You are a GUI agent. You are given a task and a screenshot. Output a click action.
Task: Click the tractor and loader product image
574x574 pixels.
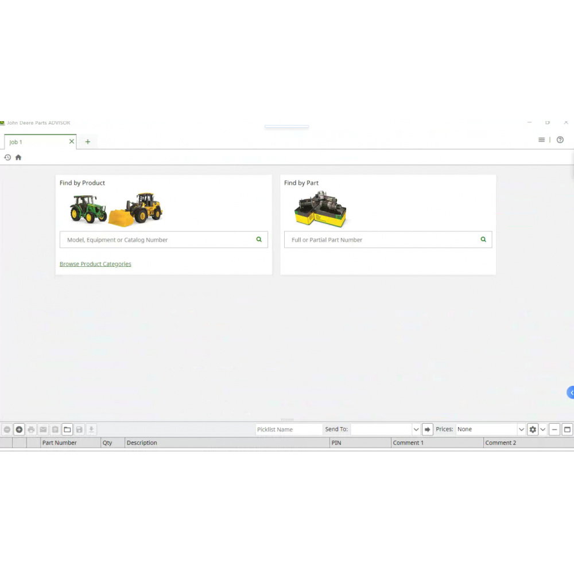(116, 209)
